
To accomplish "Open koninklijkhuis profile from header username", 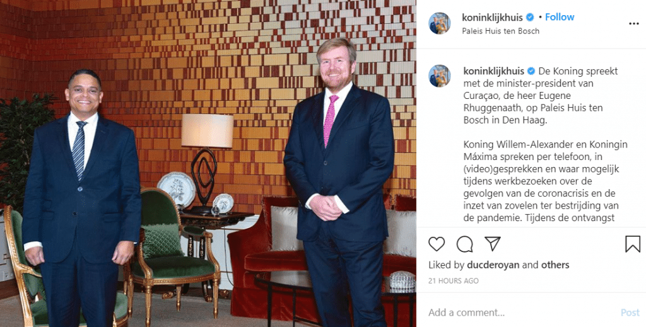I will coord(492,17).
